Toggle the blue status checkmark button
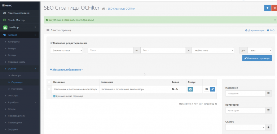277x134 pixels. 190,89
